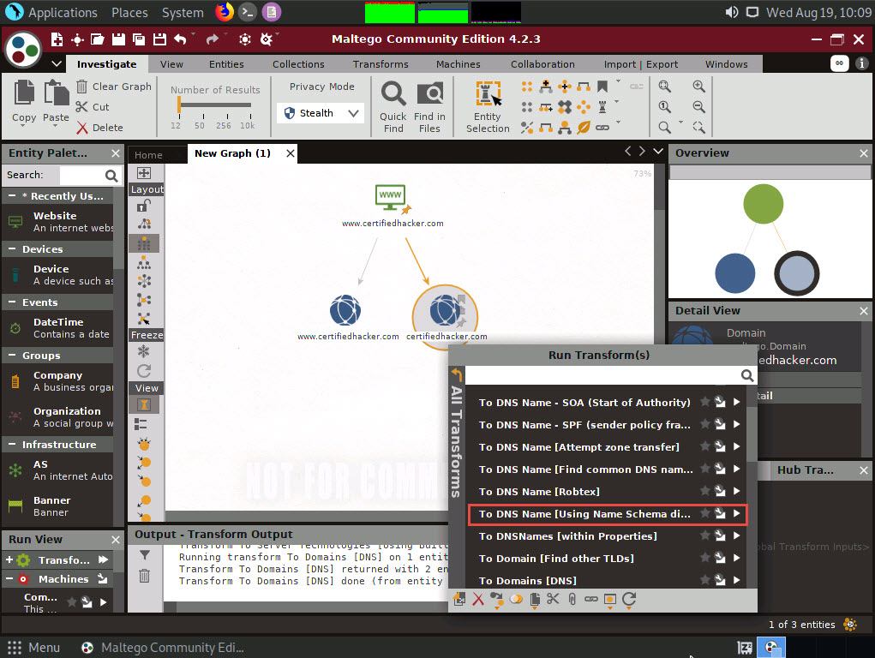Select the Website entity in palette
The width and height of the screenshot is (875, 658).
pos(58,222)
